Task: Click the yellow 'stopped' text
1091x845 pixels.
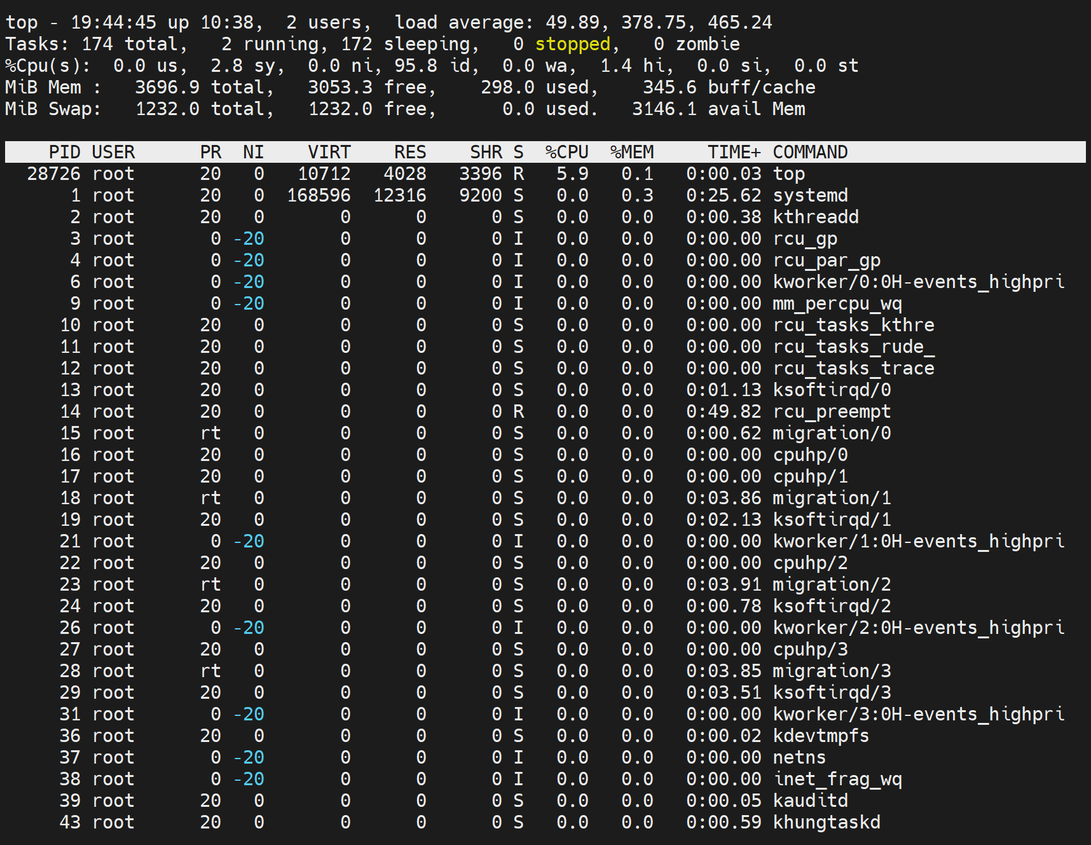Action: pos(572,44)
